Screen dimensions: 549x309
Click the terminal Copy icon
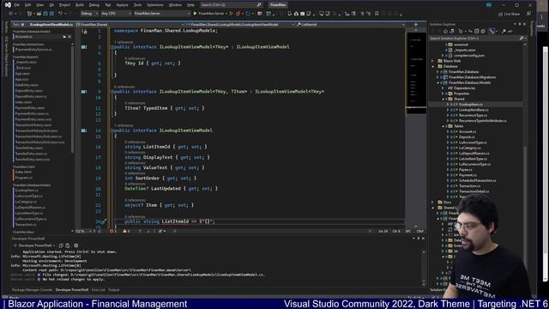61,245
